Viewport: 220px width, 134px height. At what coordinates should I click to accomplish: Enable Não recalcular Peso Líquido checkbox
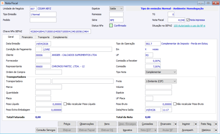click(x=65, y=104)
